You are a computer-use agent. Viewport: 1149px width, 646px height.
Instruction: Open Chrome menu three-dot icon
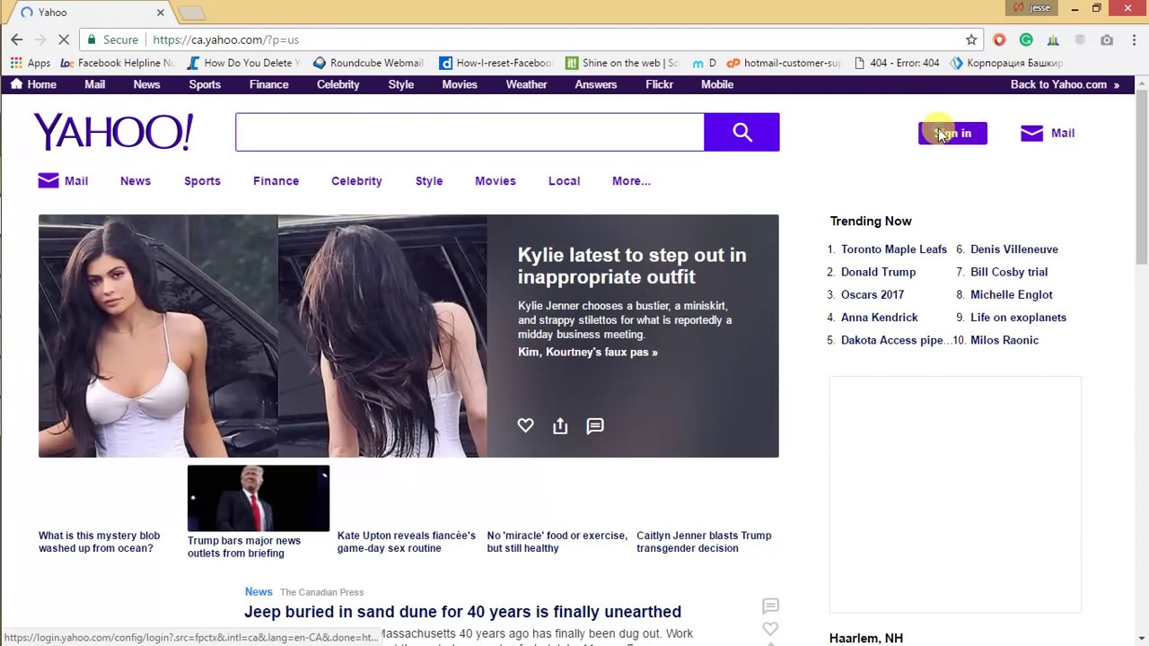(x=1133, y=39)
